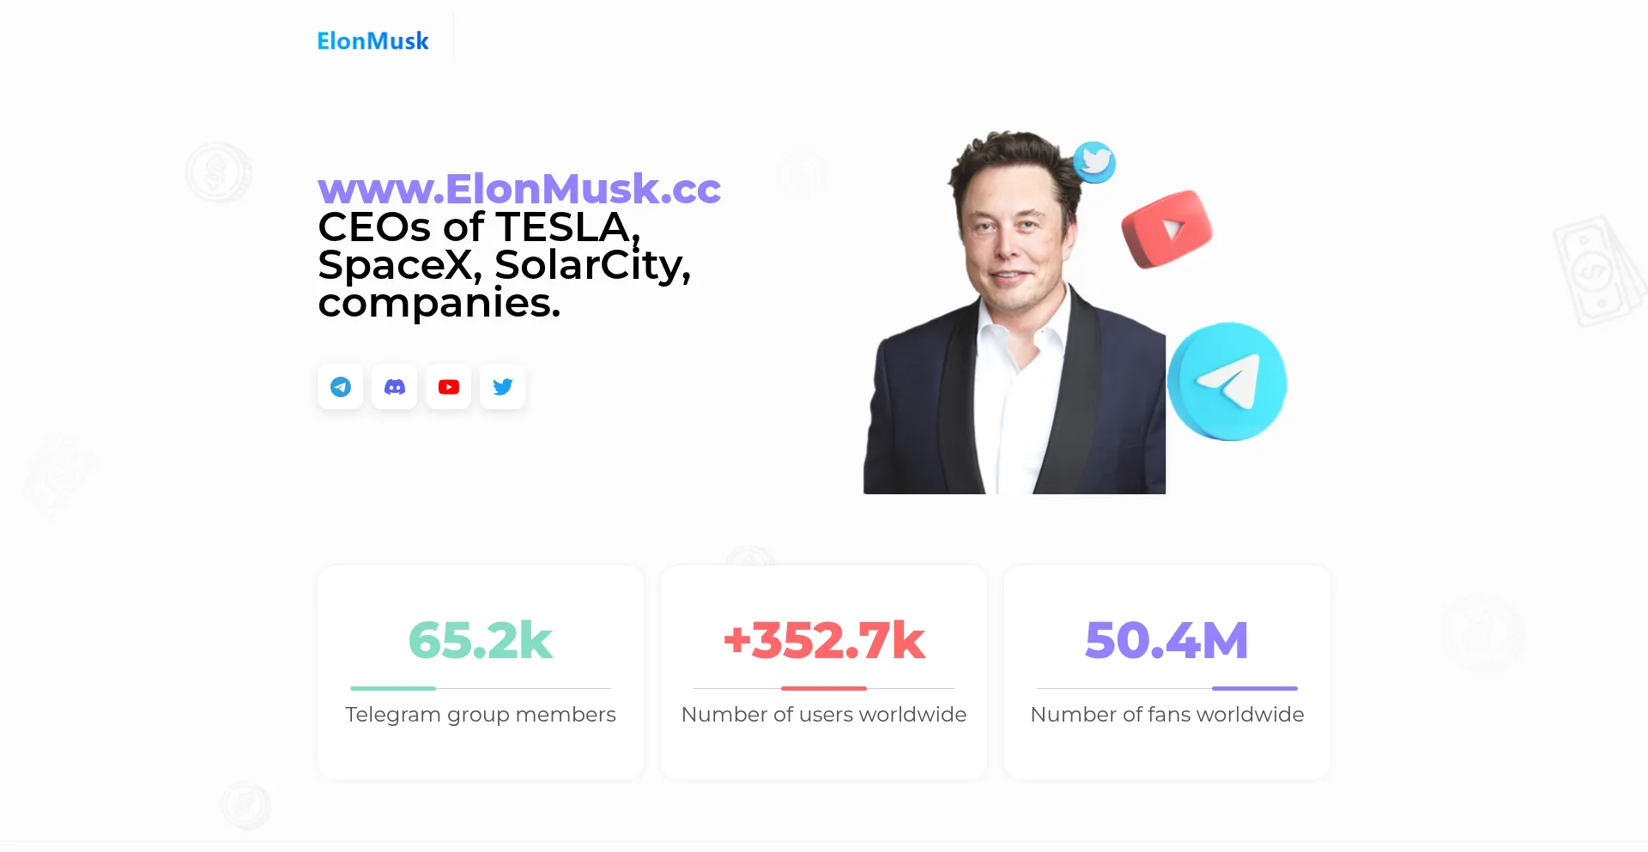Select the Telegram group members label
Image resolution: width=1648 pixels, height=852 pixels.
pos(481,715)
